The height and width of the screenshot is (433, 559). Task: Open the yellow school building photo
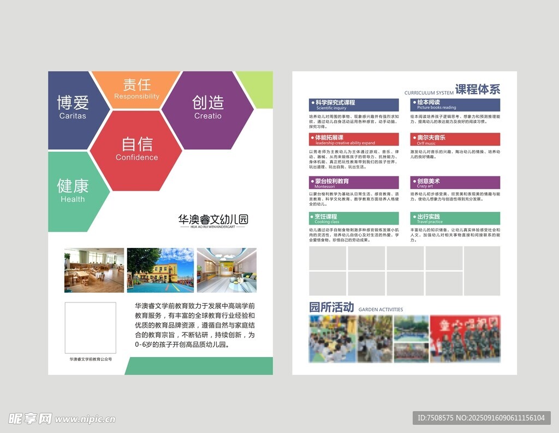160,270
